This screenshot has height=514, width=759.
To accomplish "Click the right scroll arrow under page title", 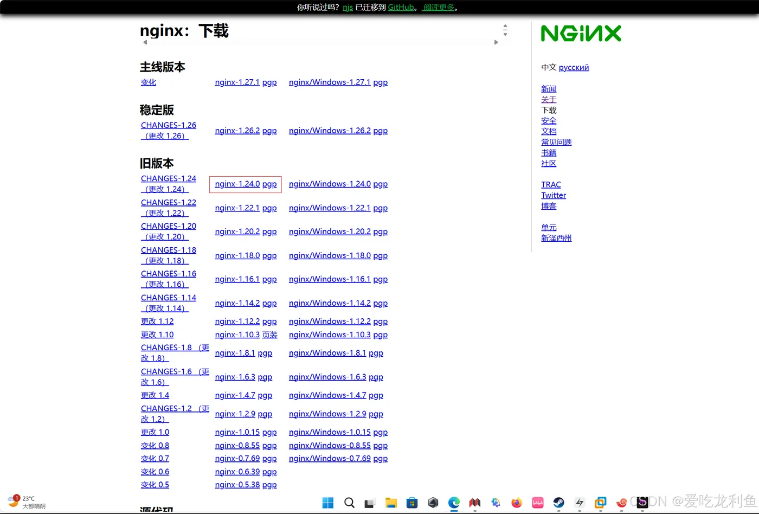I will (x=496, y=42).
